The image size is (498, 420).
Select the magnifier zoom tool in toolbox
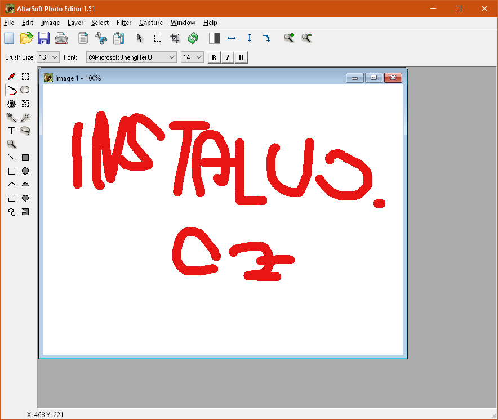11,144
